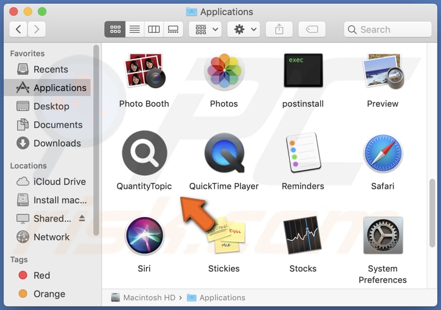Open Recents in the sidebar
The width and height of the screenshot is (441, 310).
tap(47, 69)
